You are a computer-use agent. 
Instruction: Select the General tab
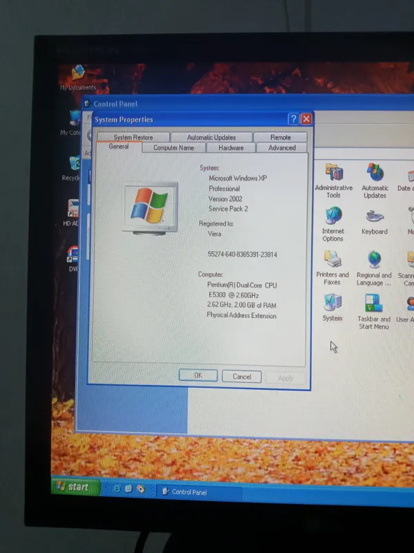[119, 147]
